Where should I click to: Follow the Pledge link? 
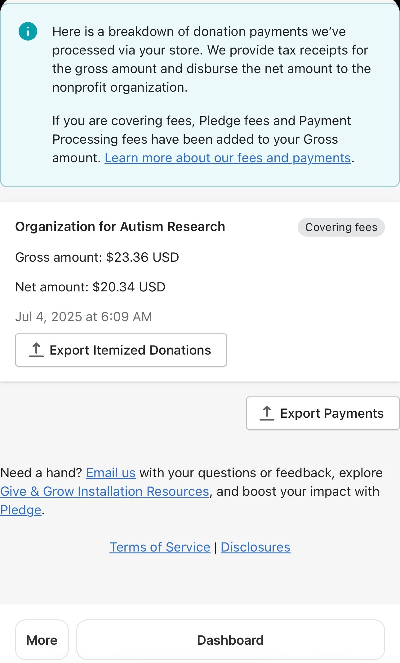[21, 510]
